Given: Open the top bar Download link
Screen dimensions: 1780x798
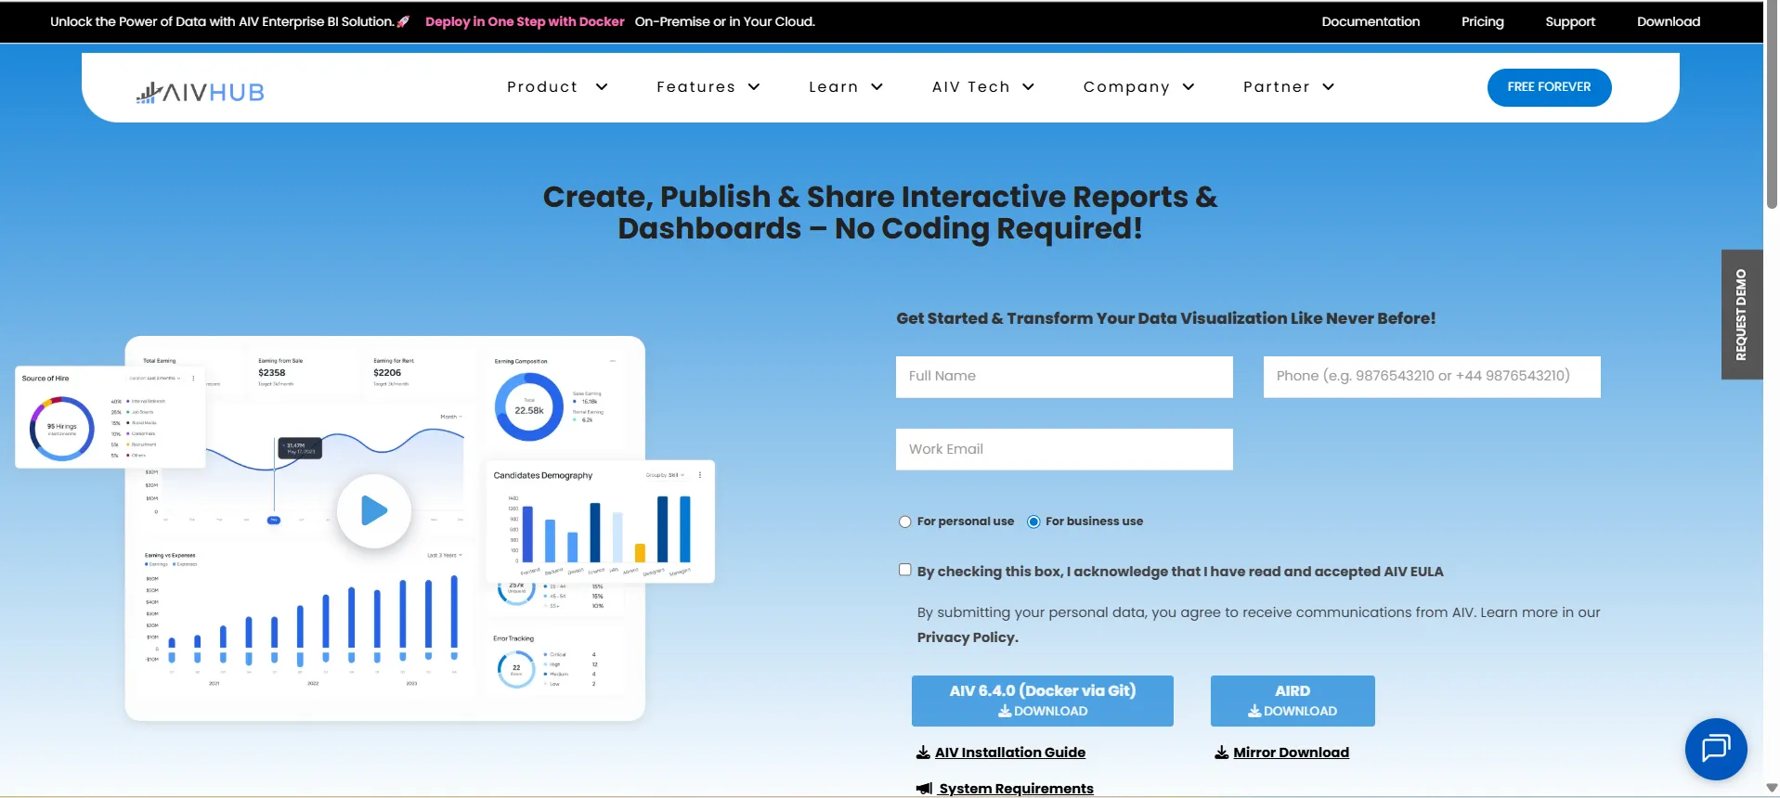Looking at the screenshot, I should [x=1669, y=21].
